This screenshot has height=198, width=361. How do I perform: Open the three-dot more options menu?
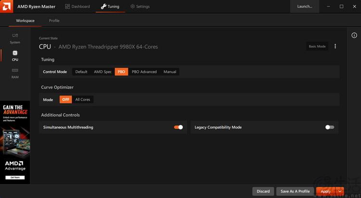[335, 46]
